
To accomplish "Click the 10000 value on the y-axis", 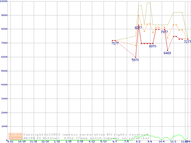I will pos(4,1).
